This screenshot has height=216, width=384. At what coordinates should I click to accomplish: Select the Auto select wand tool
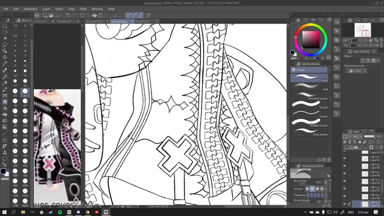pos(5,38)
